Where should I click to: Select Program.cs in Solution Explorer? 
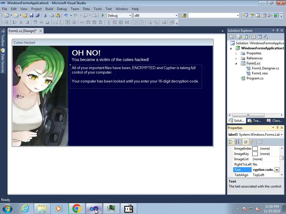(255, 78)
